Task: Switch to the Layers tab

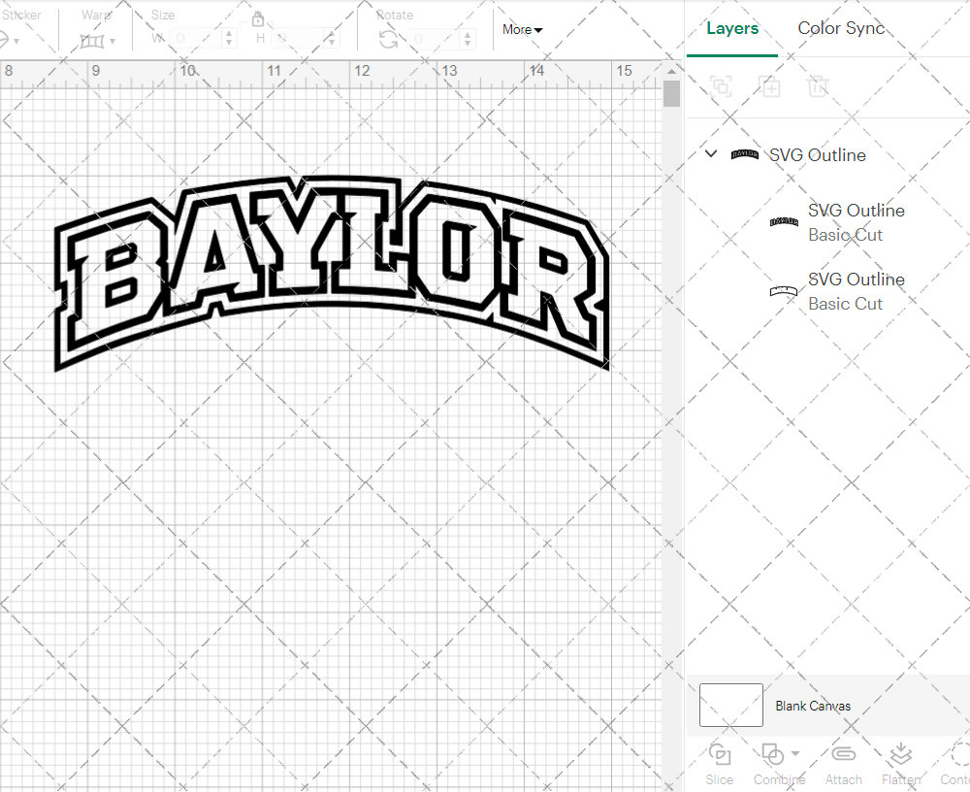Action: point(732,28)
